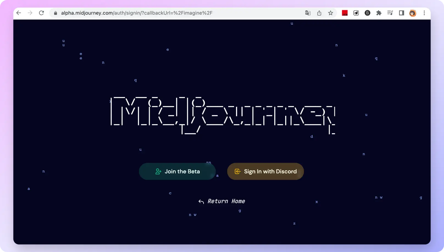The width and height of the screenshot is (444, 252).
Task: Open the media controls playlist icon
Action: tap(390, 13)
